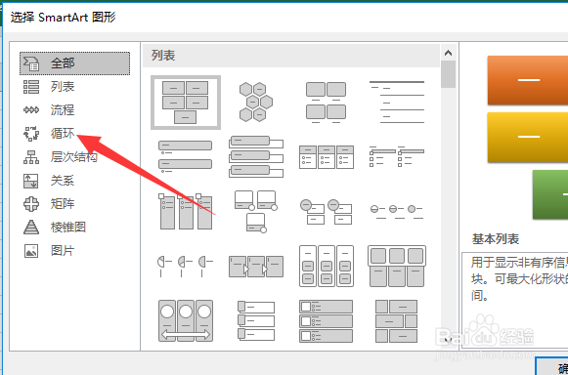The image size is (568, 375).
Task: Click the gallery vertical scrollbar thumb
Action: pos(448,74)
